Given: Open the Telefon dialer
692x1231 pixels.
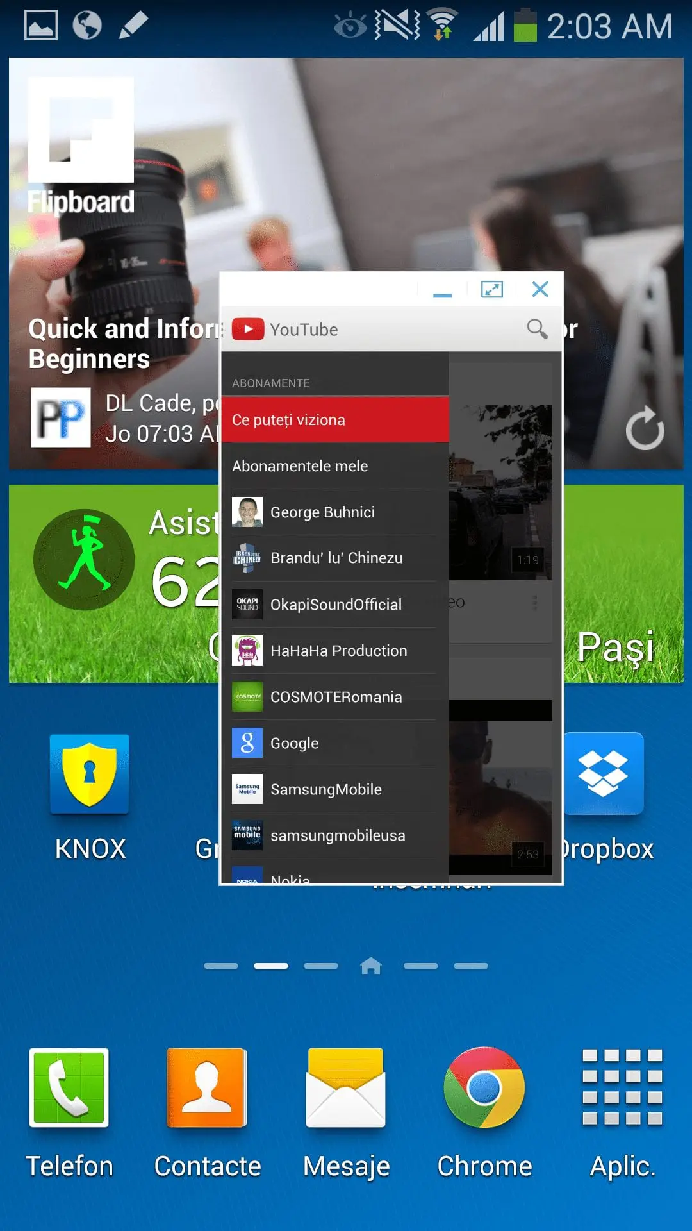Looking at the screenshot, I should pyautogui.click(x=69, y=1087).
